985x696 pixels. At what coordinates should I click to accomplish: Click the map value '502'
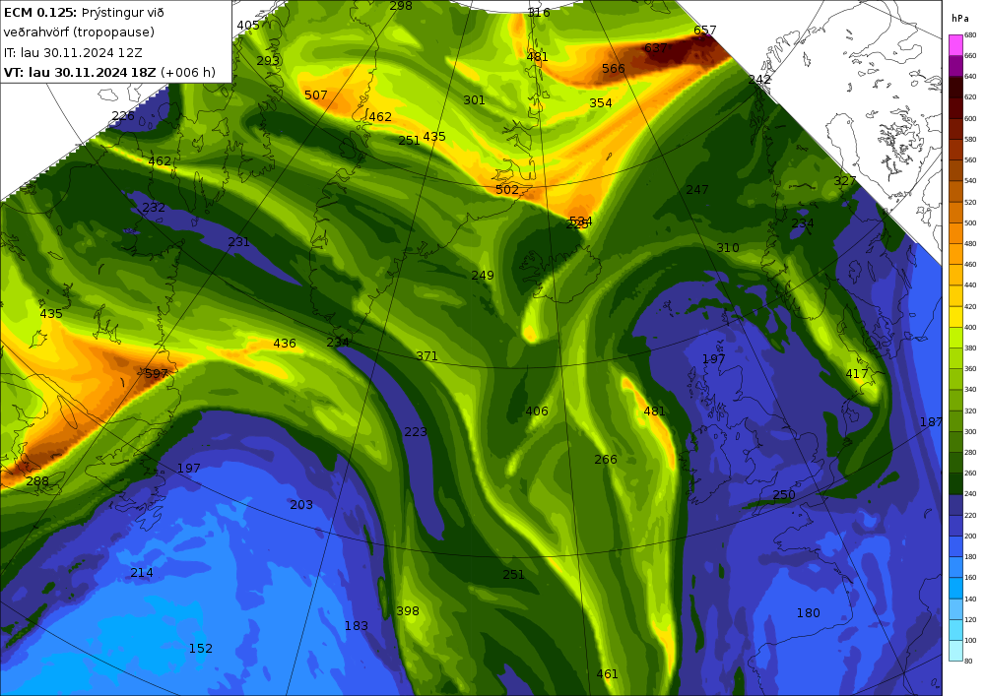point(507,190)
